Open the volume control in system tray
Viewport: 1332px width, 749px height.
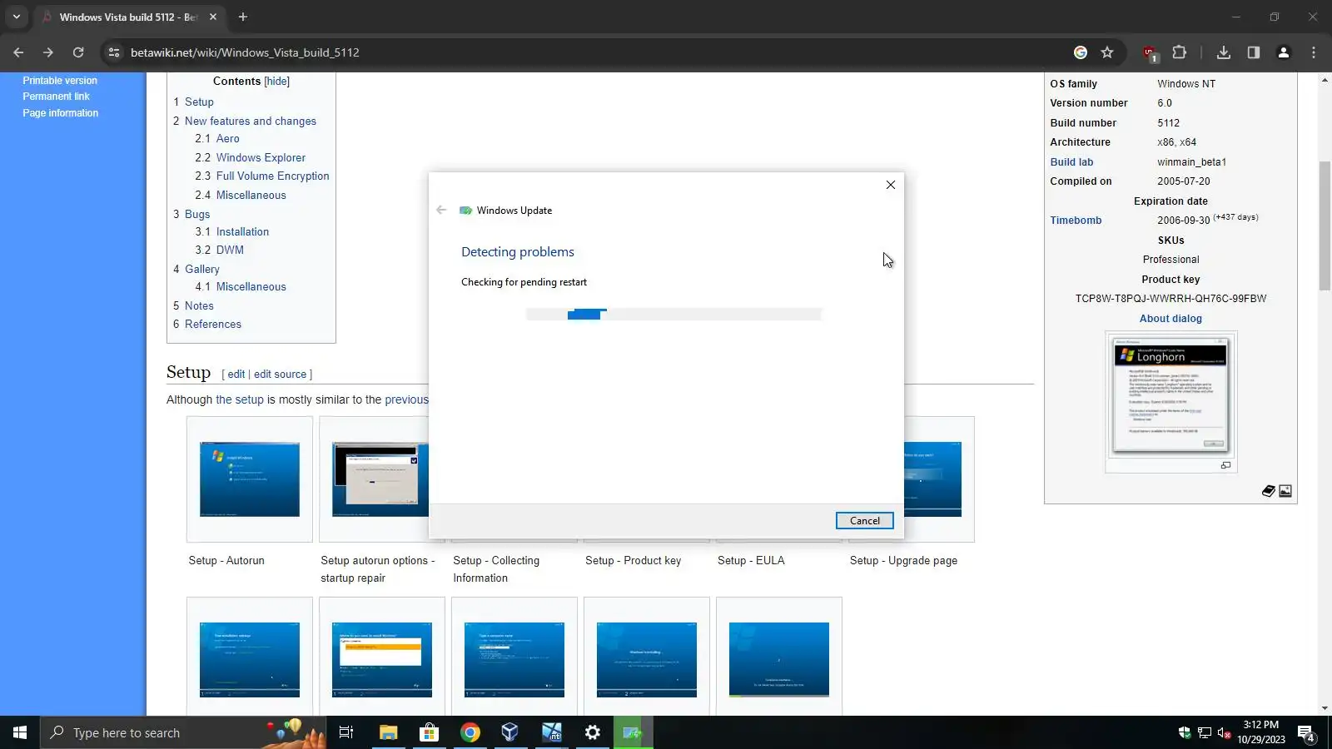coord(1224,733)
